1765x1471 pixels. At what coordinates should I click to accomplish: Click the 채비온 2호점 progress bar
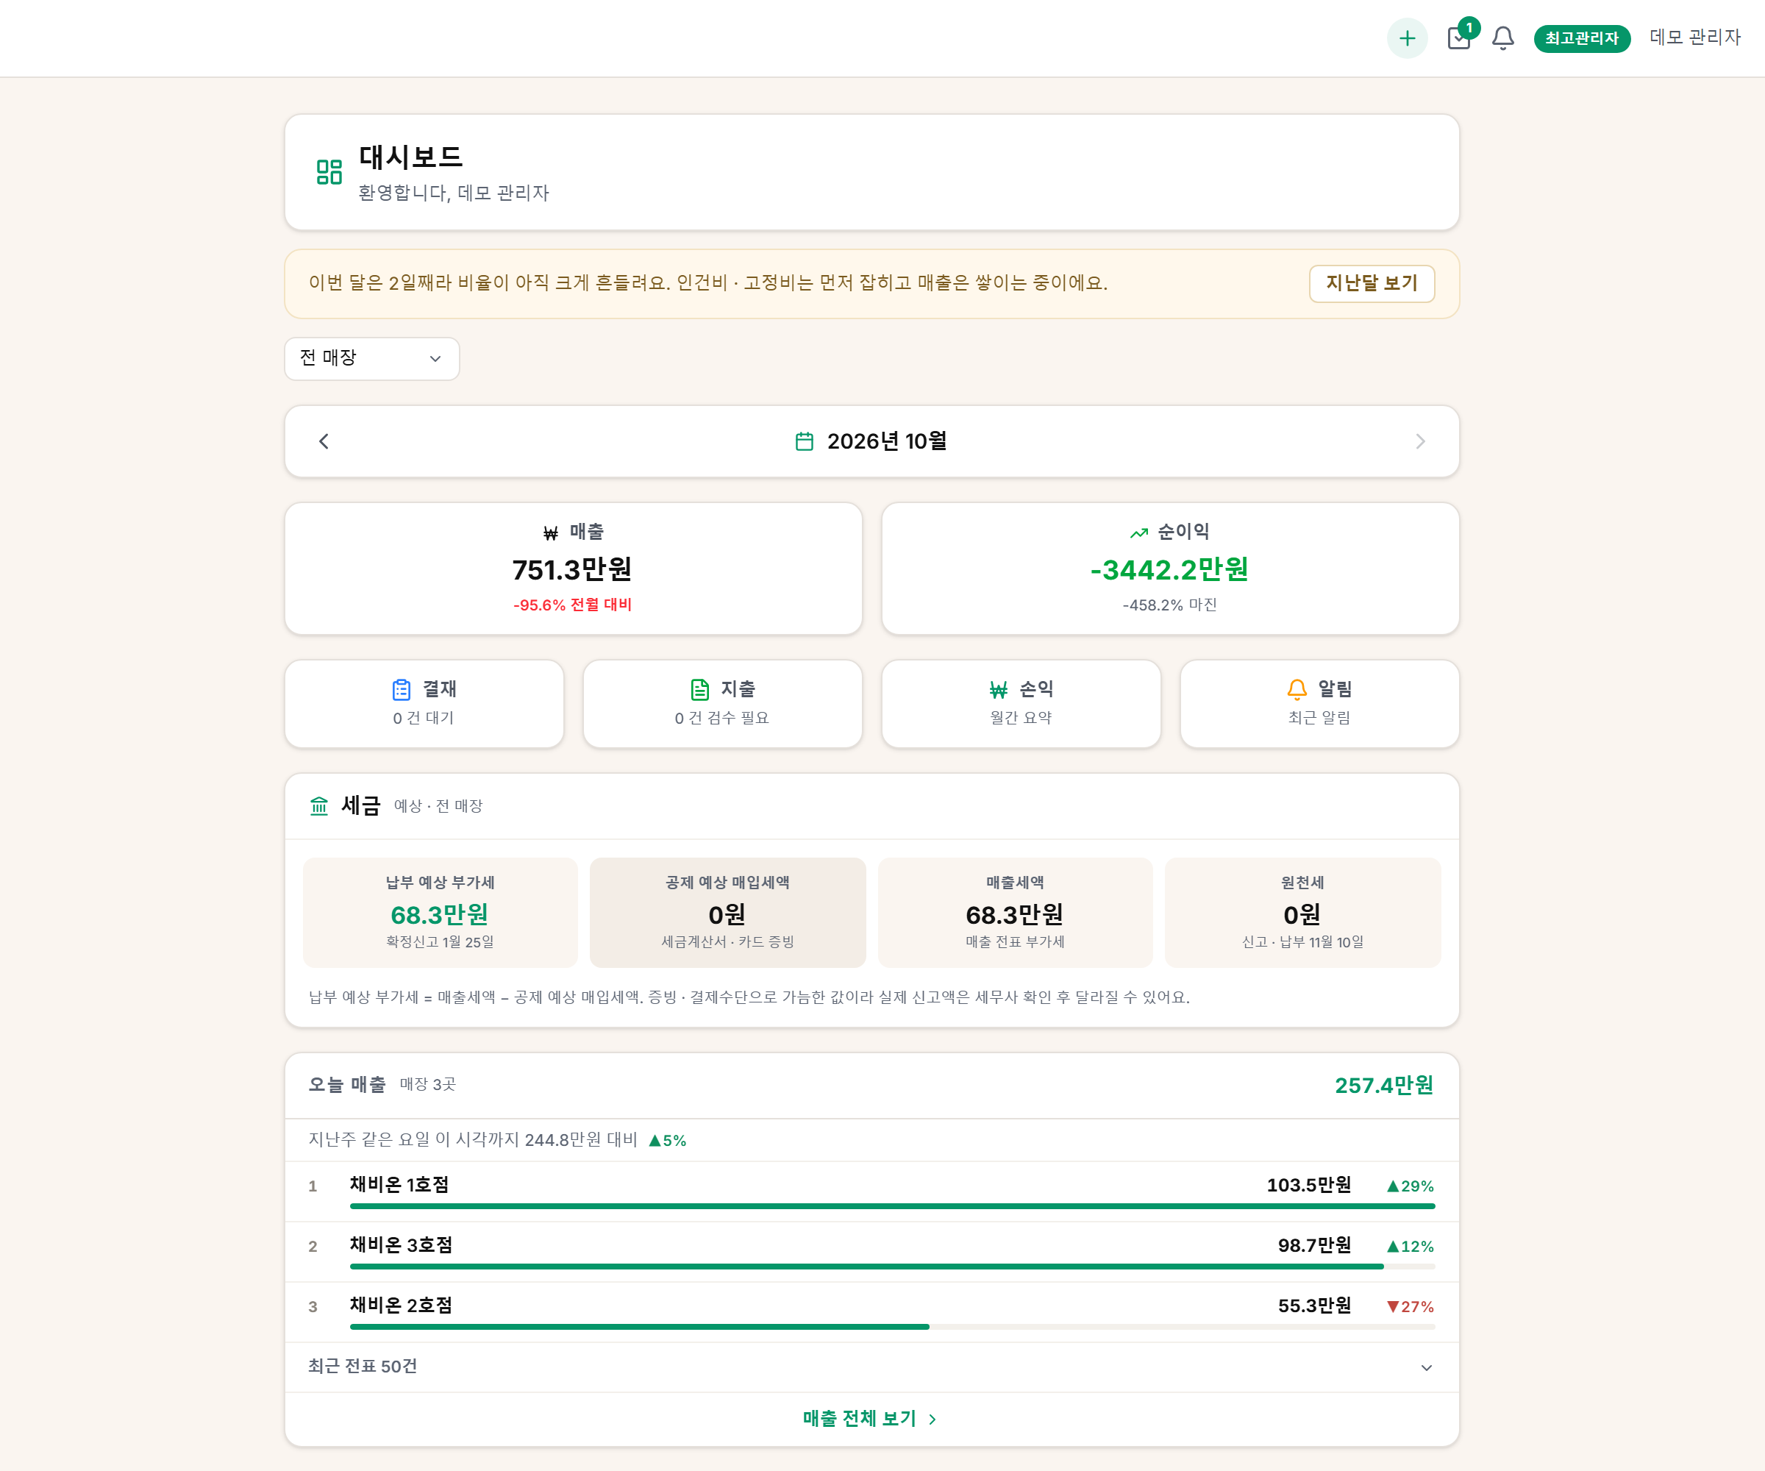pos(893,1328)
